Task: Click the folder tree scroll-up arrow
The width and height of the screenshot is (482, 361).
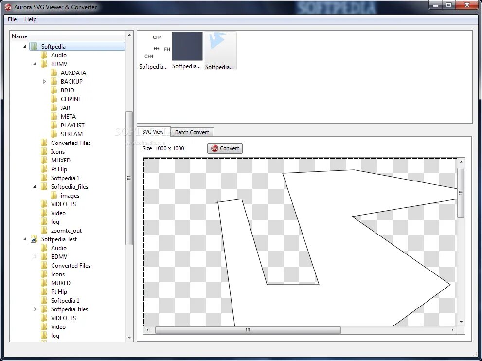Action: coord(129,35)
